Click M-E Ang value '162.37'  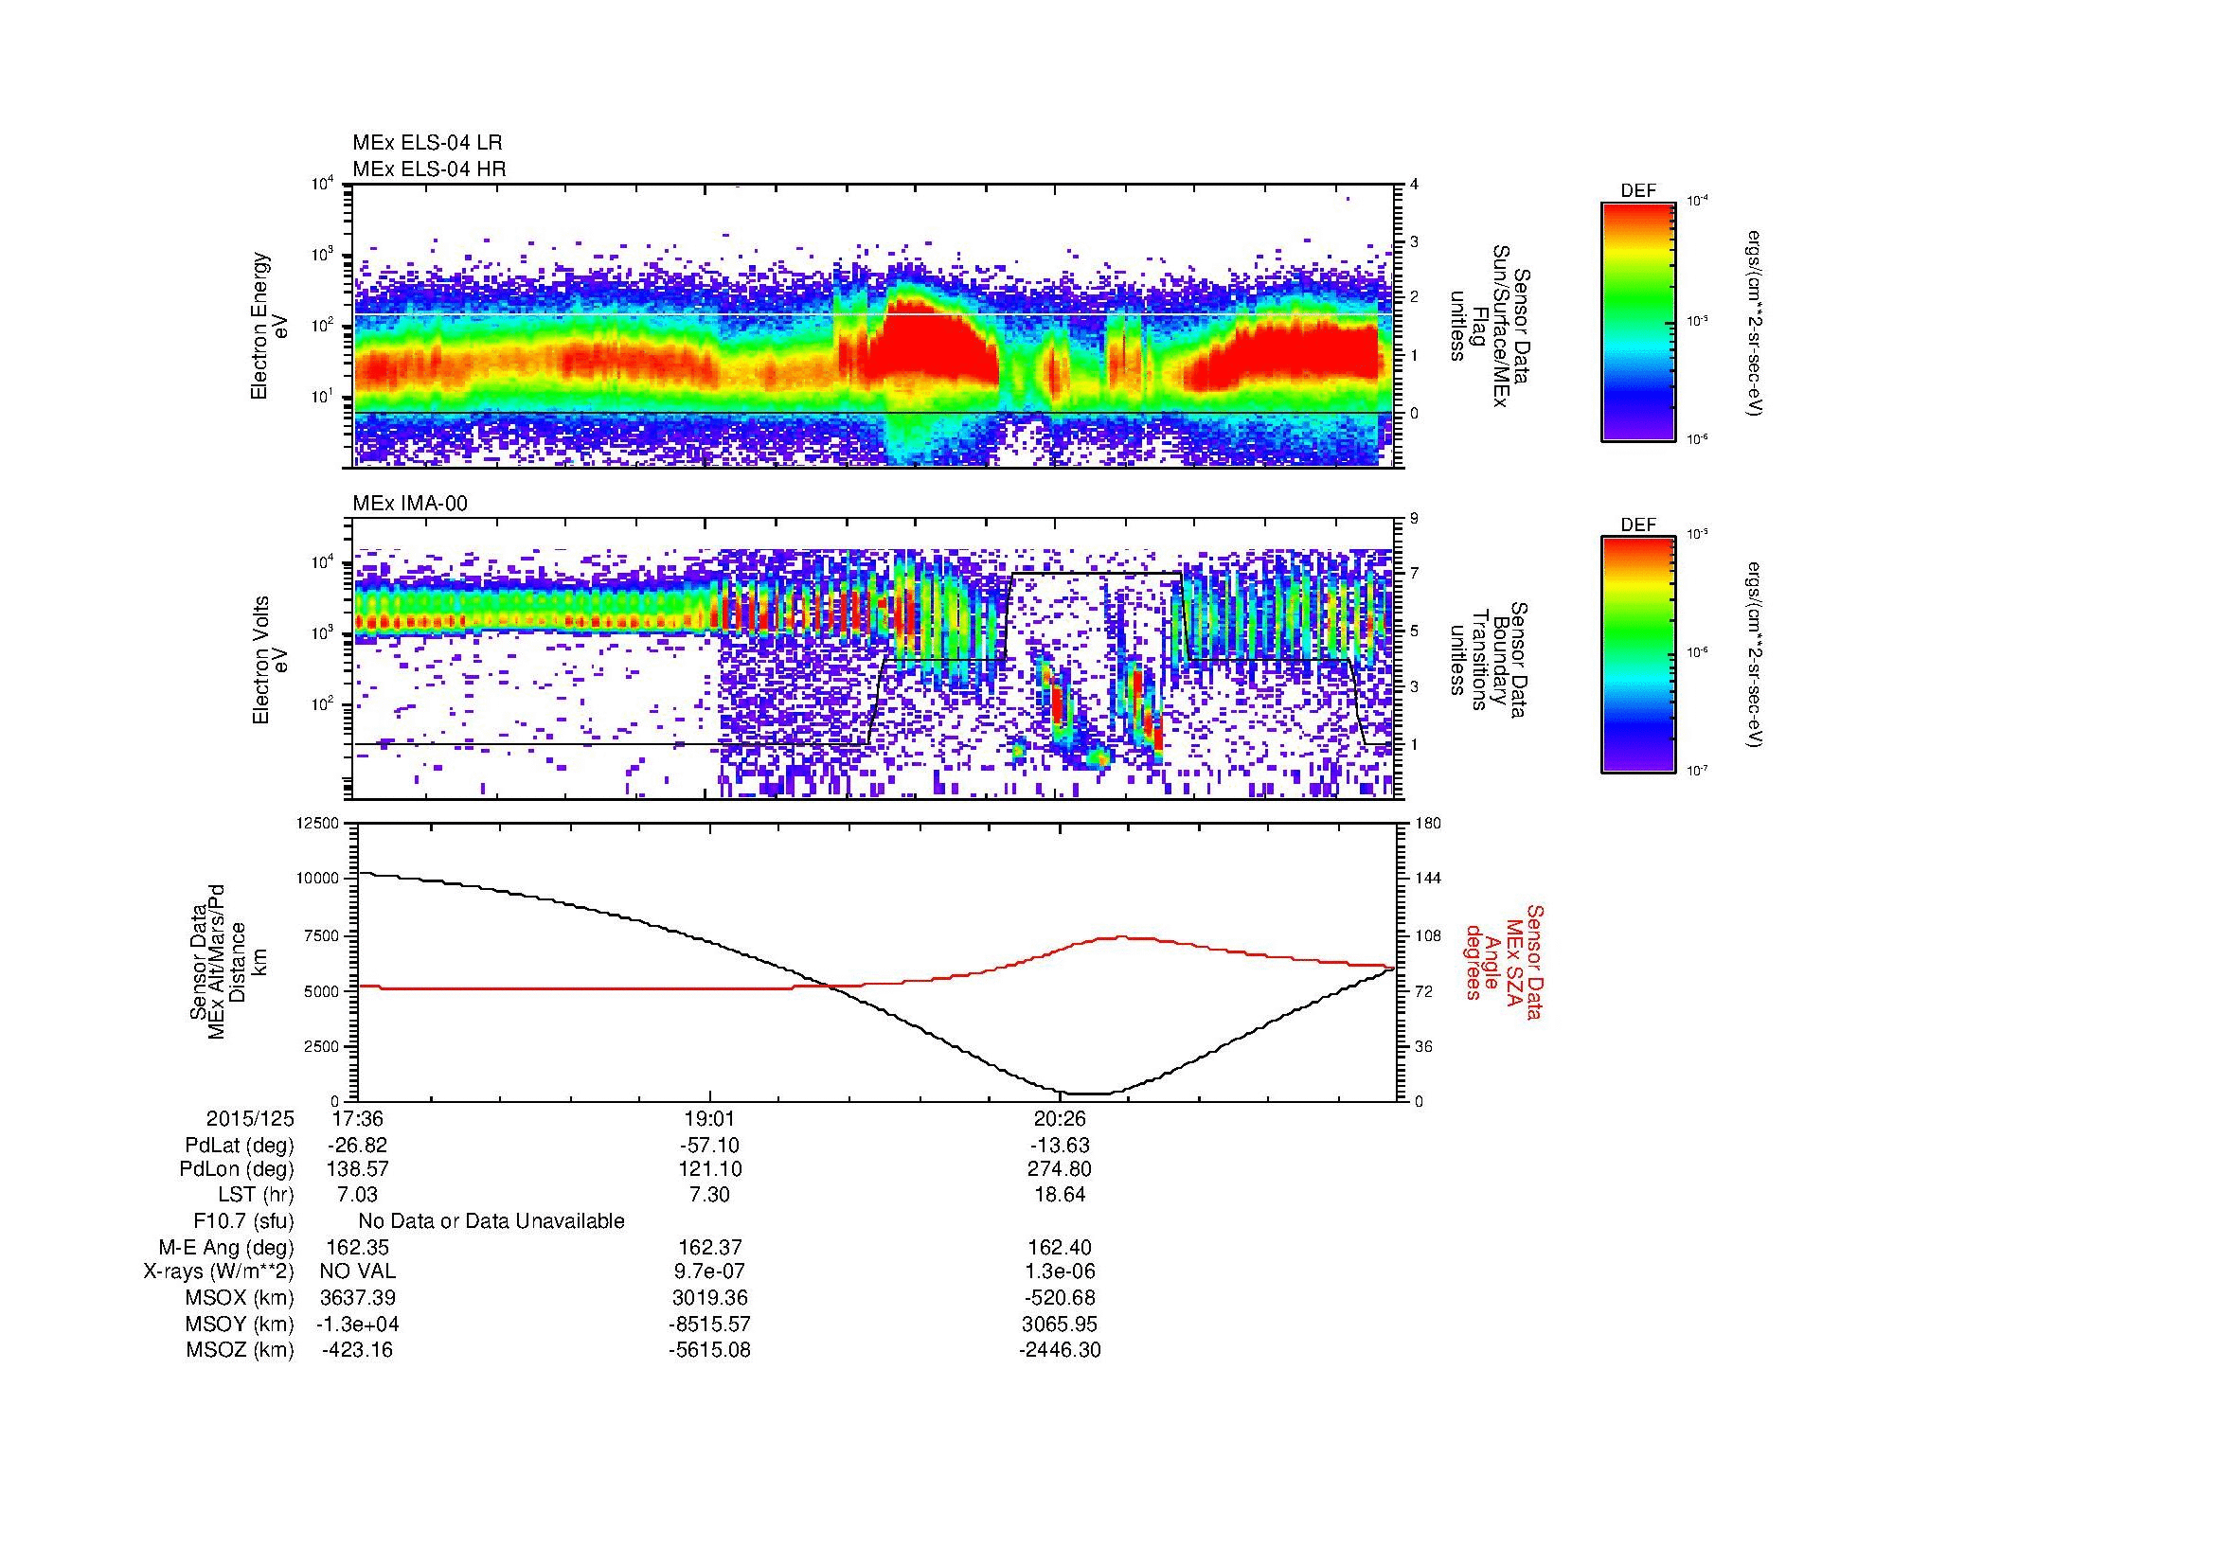709,1248
